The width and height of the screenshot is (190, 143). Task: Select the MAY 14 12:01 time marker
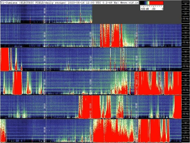pos(90,63)
